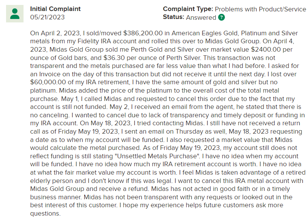Click the green user avatar icon
This screenshot has height=219, width=308.
[15, 13]
